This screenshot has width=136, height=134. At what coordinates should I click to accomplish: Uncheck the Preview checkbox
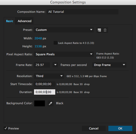6,128
